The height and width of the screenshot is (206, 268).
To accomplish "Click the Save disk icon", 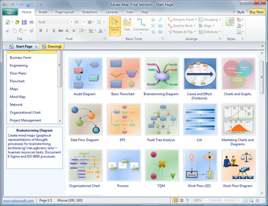I will [24, 22].
